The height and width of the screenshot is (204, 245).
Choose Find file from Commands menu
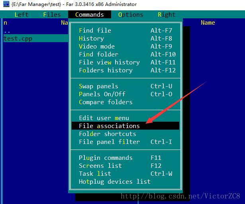pos(125,30)
